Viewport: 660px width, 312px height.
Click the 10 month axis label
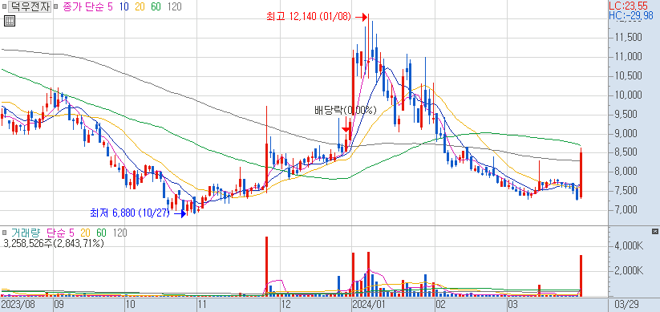pyautogui.click(x=130, y=304)
